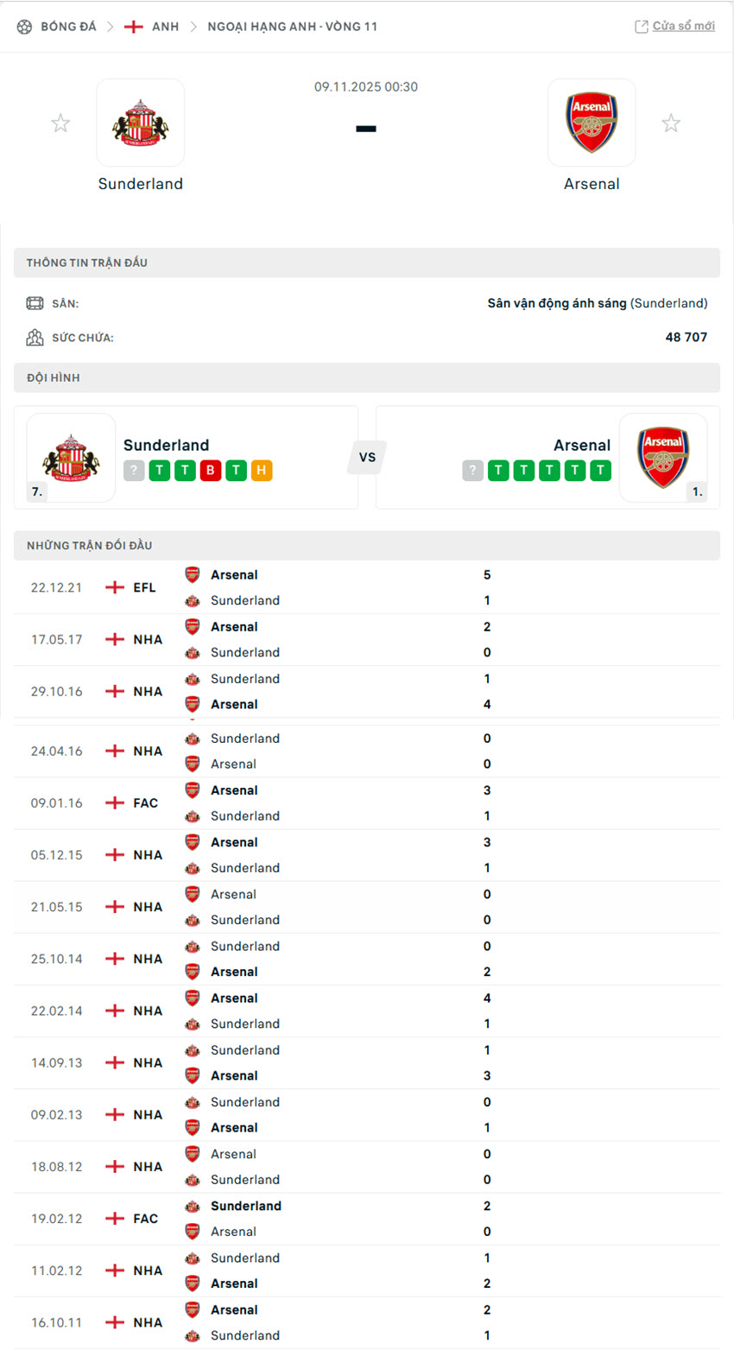The image size is (734, 1350).
Task: Click the crowd icon next to SỨC CHỨA
Action: point(35,337)
